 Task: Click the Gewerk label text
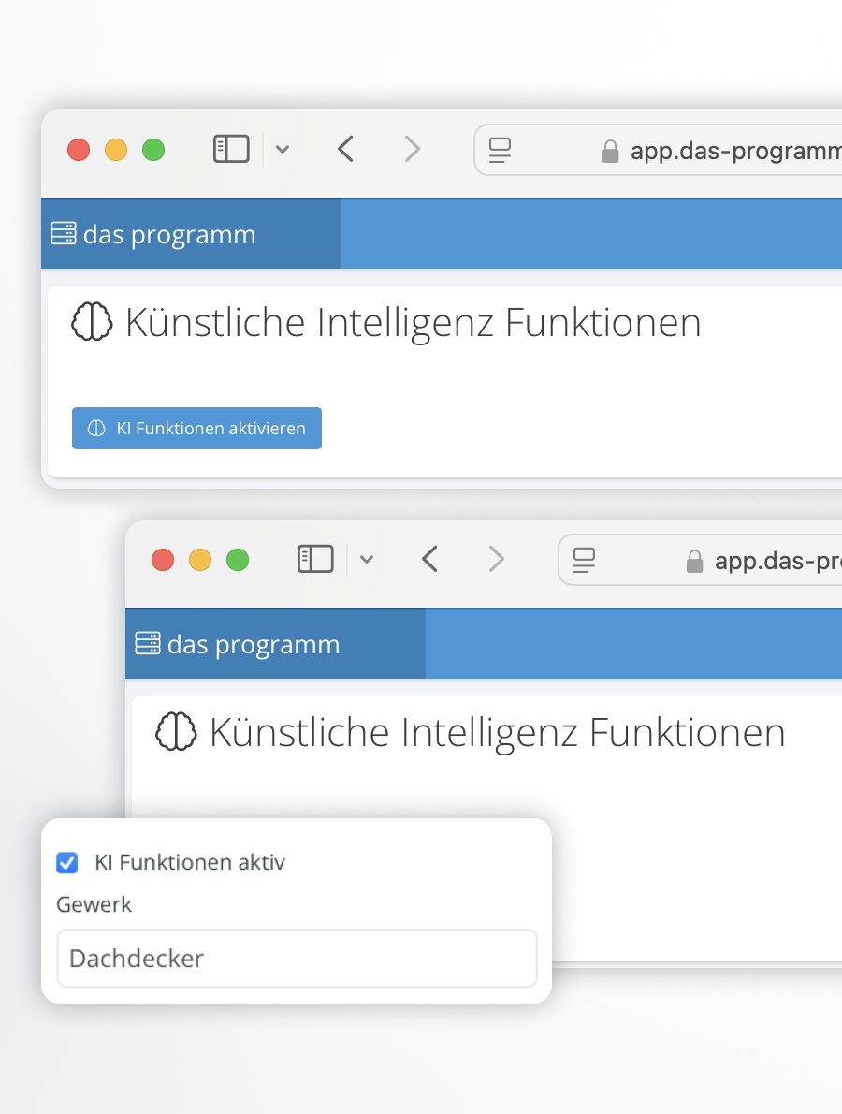point(94,904)
